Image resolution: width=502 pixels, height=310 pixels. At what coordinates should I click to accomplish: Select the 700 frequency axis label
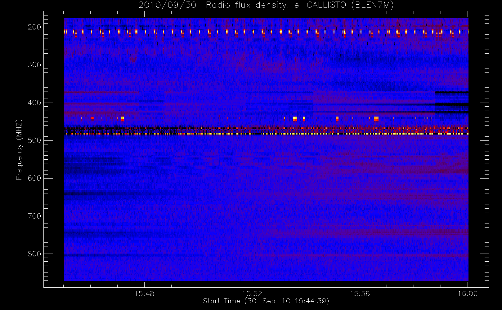pos(34,216)
